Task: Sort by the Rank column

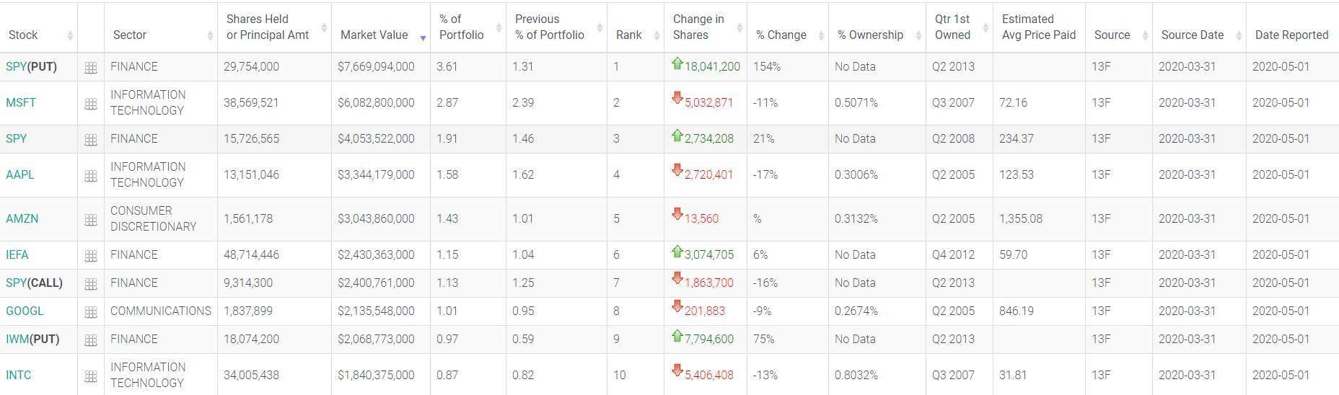Action: coord(629,35)
